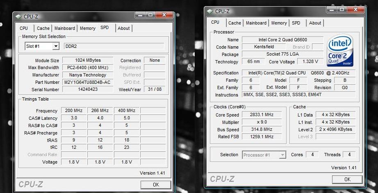Click tRC value 23

(x=127, y=147)
